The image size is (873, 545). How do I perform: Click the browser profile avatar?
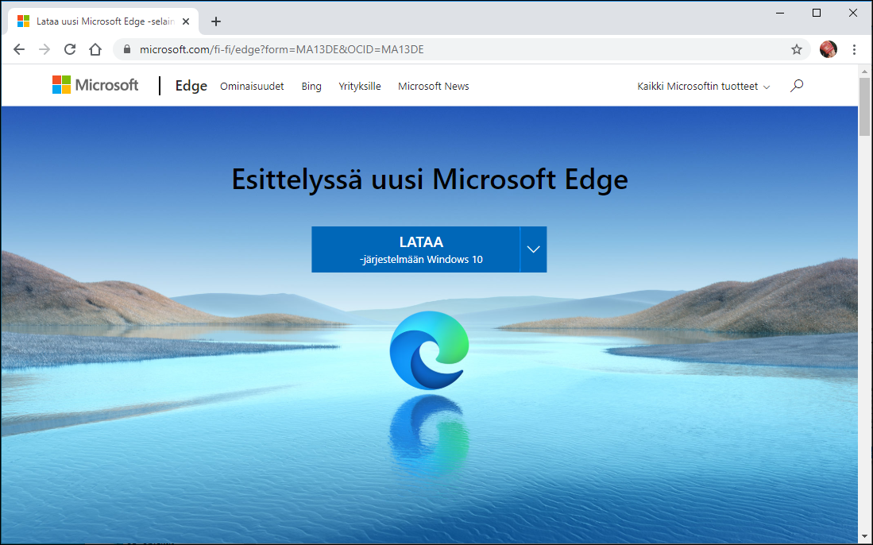828,49
